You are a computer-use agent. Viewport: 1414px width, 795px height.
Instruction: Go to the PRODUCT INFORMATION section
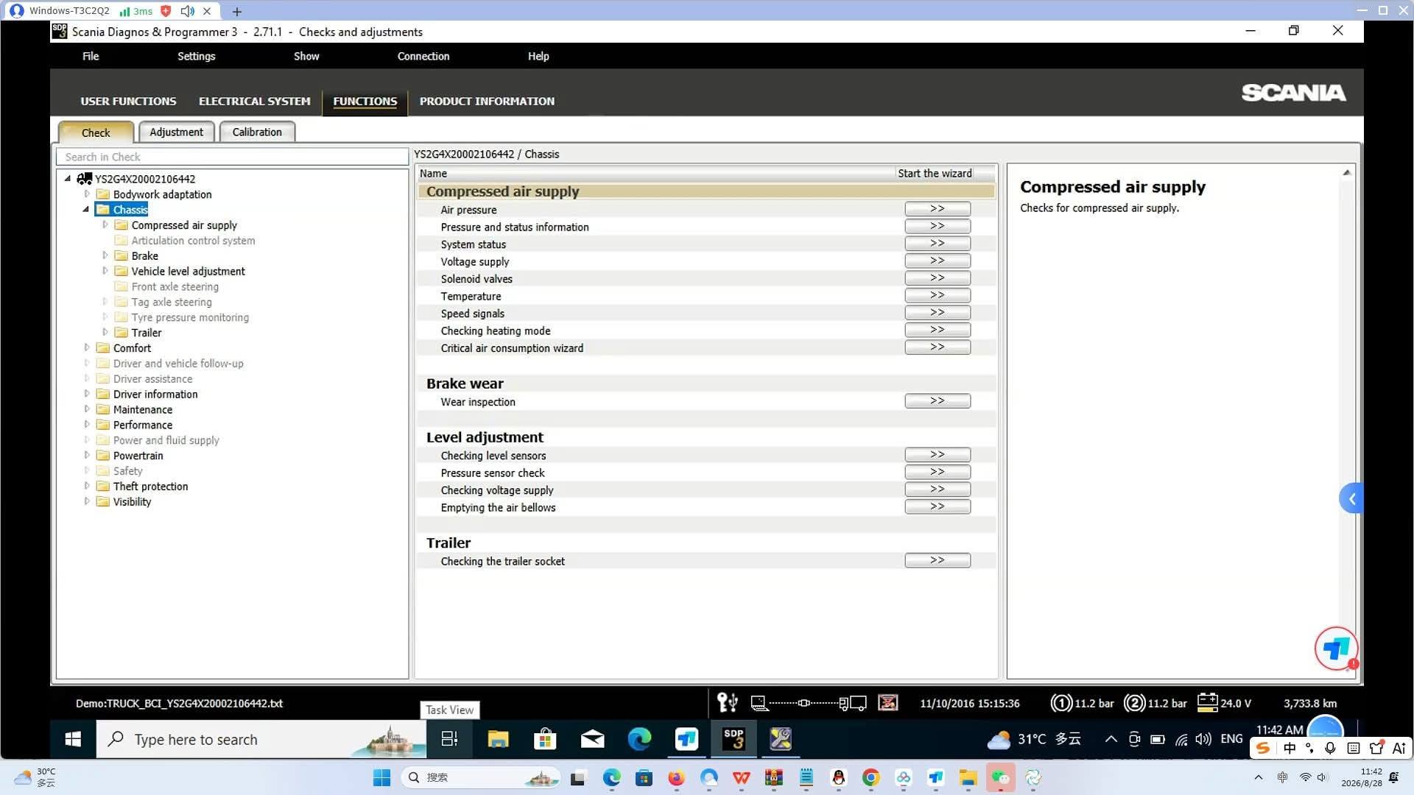coord(487,102)
